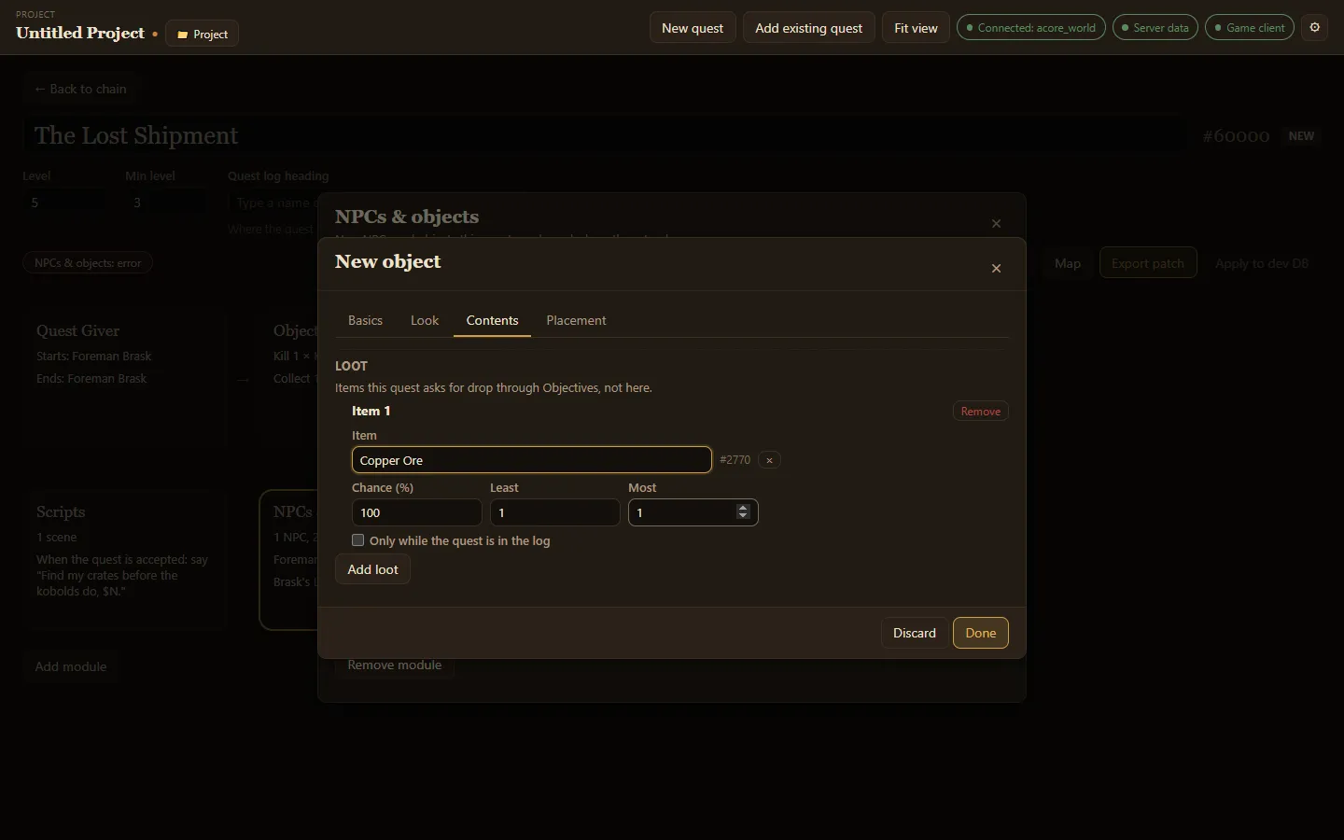
Task: Close the NPCs & objects dialog
Action: point(996,224)
